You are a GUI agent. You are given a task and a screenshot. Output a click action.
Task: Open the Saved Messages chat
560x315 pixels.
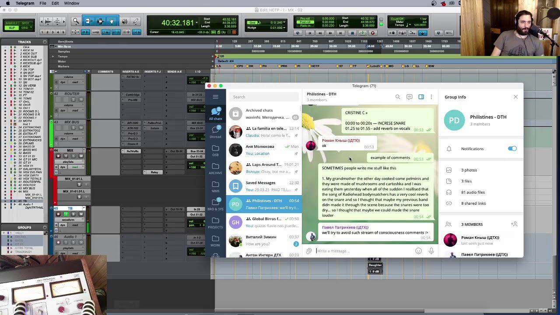pyautogui.click(x=264, y=186)
